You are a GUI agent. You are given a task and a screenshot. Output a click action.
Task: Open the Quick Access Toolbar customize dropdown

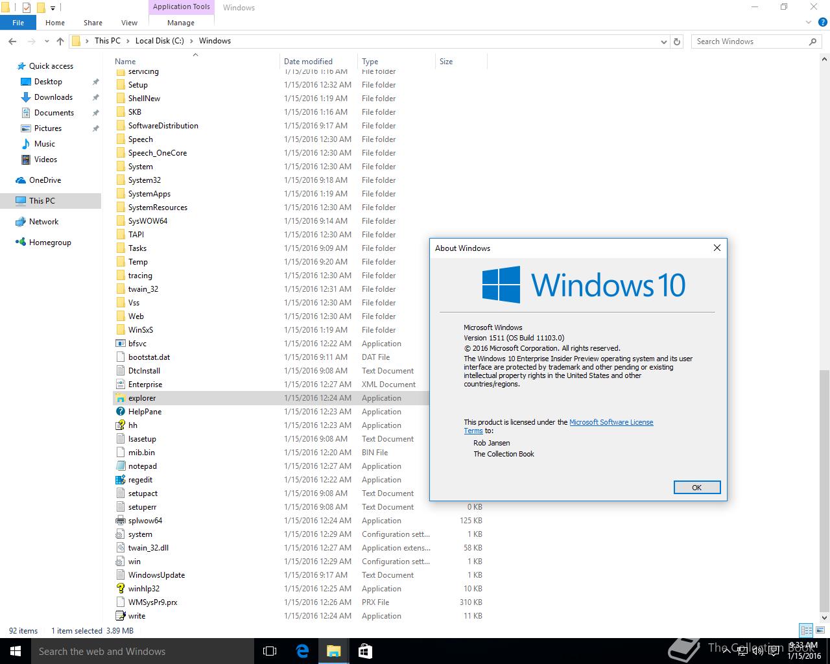[x=53, y=8]
